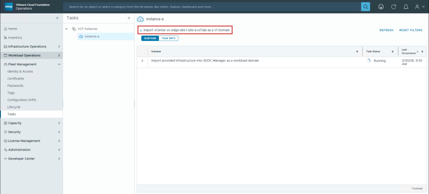Click the Subtask column header

coord(156,51)
